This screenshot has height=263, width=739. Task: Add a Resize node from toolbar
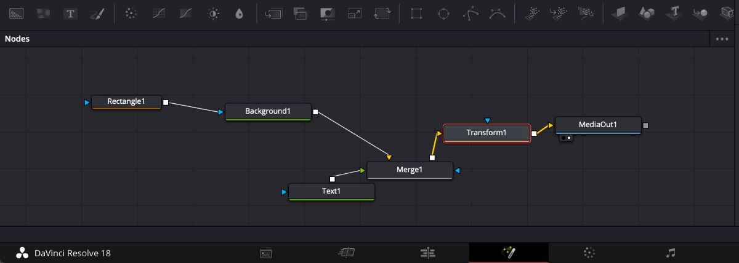tap(355, 13)
